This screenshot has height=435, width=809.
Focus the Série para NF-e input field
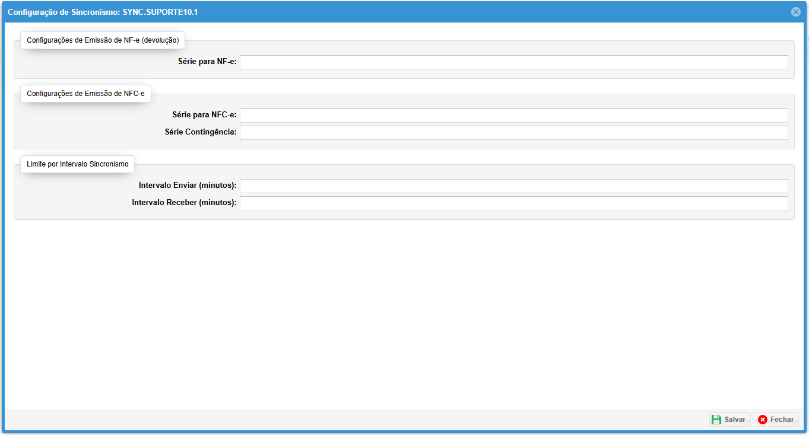click(x=513, y=62)
